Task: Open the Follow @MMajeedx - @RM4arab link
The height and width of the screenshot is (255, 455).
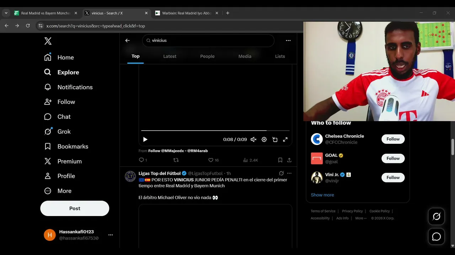Action: click(x=178, y=151)
